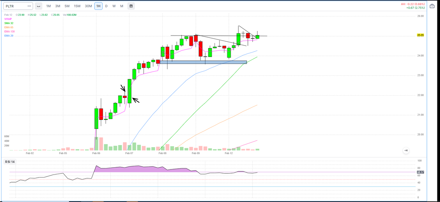
Task: Click the 60M volume axis label
Action: pos(7,136)
